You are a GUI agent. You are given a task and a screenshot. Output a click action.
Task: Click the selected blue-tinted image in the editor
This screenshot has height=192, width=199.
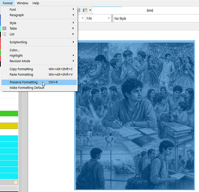tap(134, 115)
